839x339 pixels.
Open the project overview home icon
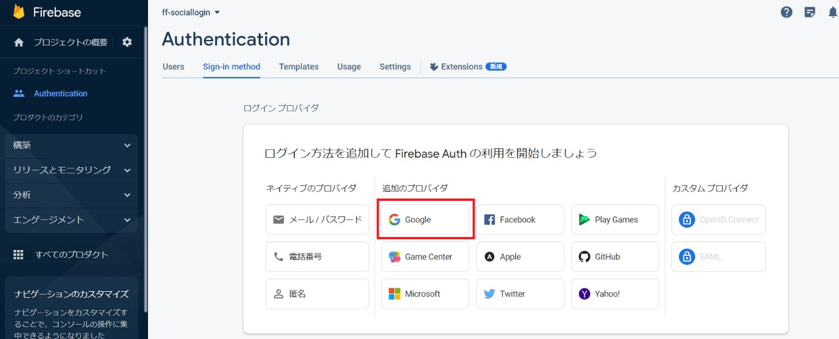tap(19, 42)
